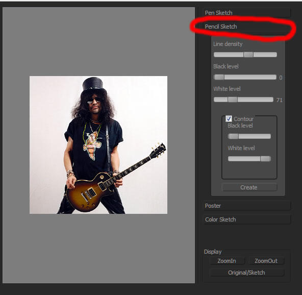This screenshot has width=302, height=295.
Task: Adjust the Contour White level slider
Action: point(249,159)
